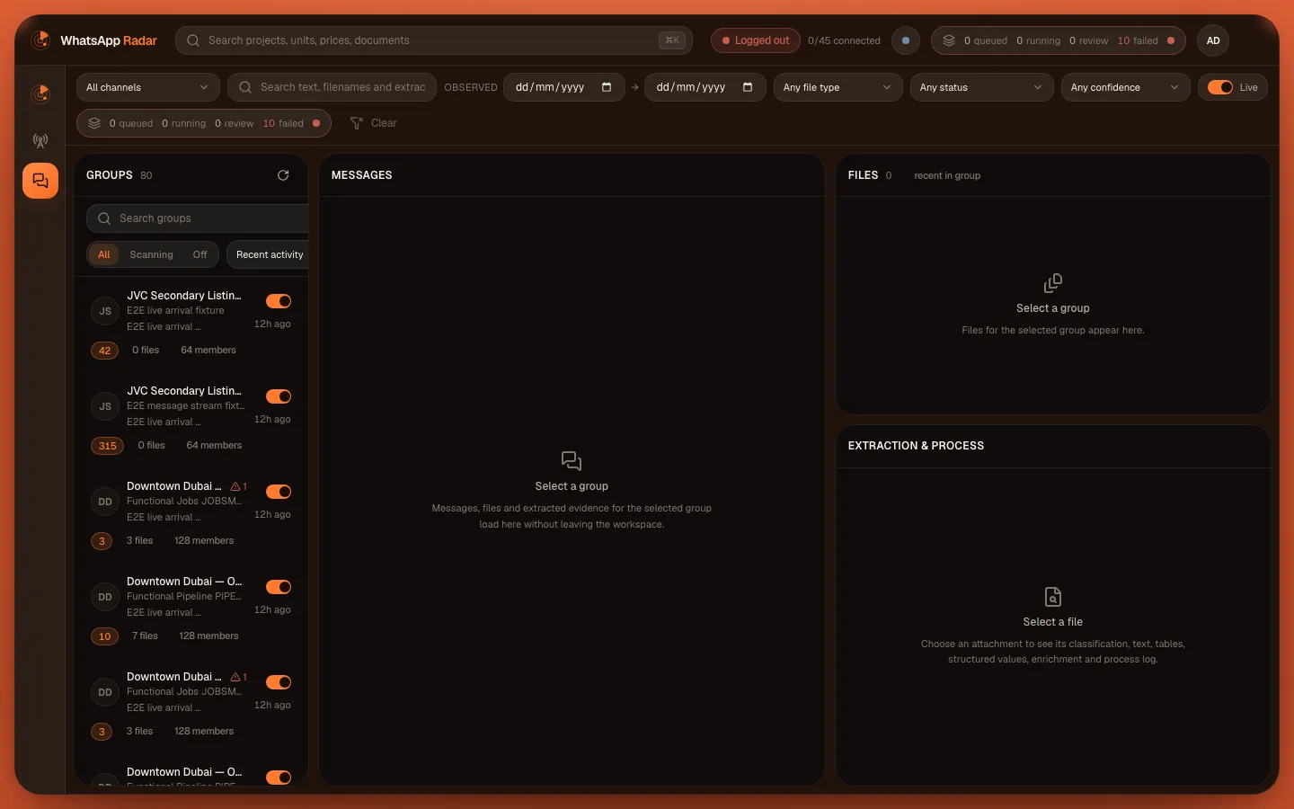Refresh the Groups list
Image resolution: width=1294 pixels, height=809 pixels.
[x=283, y=175]
